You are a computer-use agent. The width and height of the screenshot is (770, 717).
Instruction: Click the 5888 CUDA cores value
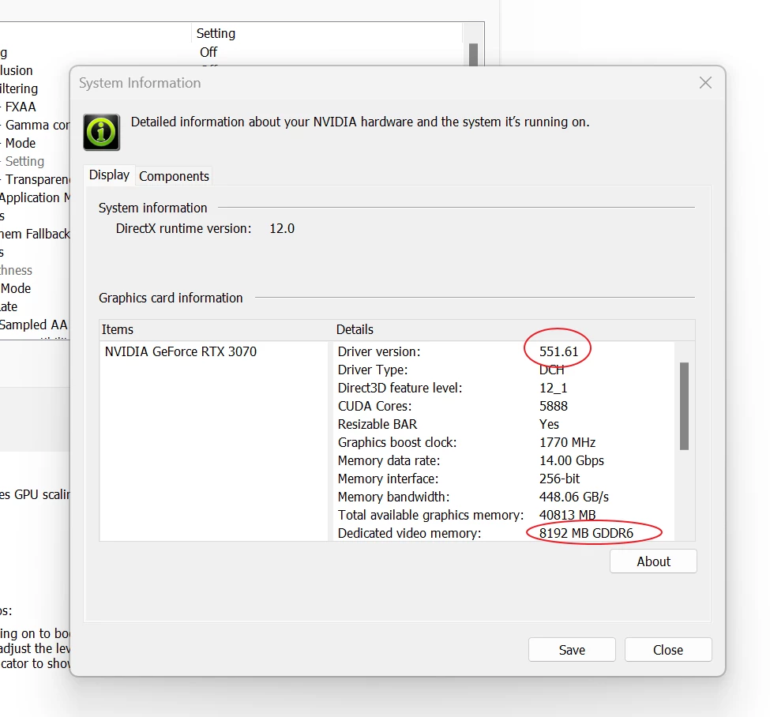(553, 406)
